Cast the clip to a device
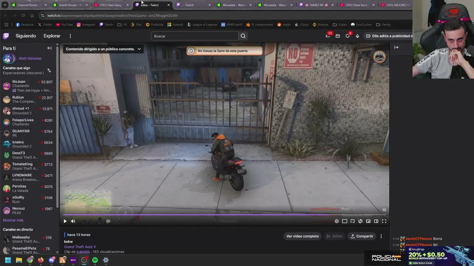The height and width of the screenshot is (266, 474). pyautogui.click(x=353, y=221)
